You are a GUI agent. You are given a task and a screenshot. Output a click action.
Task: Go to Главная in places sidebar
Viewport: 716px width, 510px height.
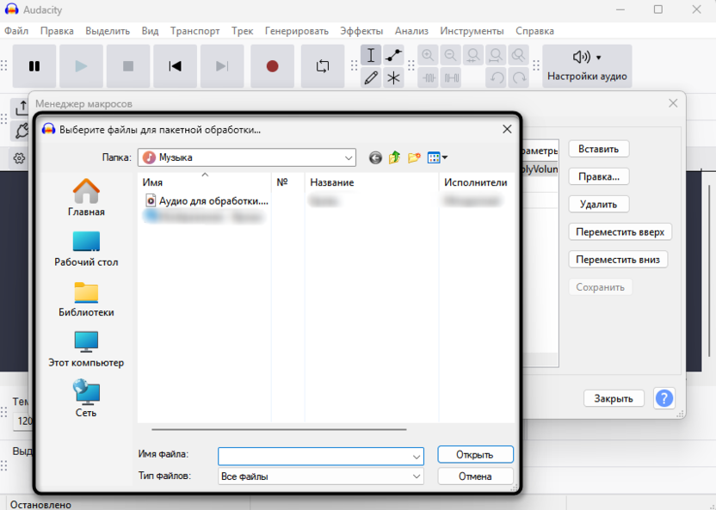pos(86,198)
